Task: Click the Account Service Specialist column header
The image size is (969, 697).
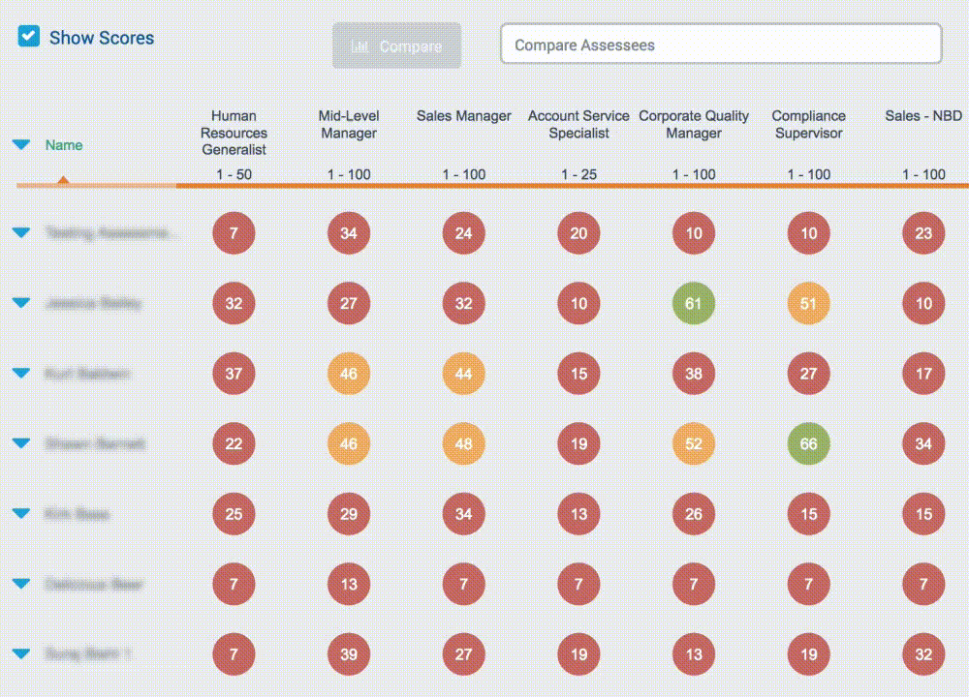Action: click(x=578, y=124)
